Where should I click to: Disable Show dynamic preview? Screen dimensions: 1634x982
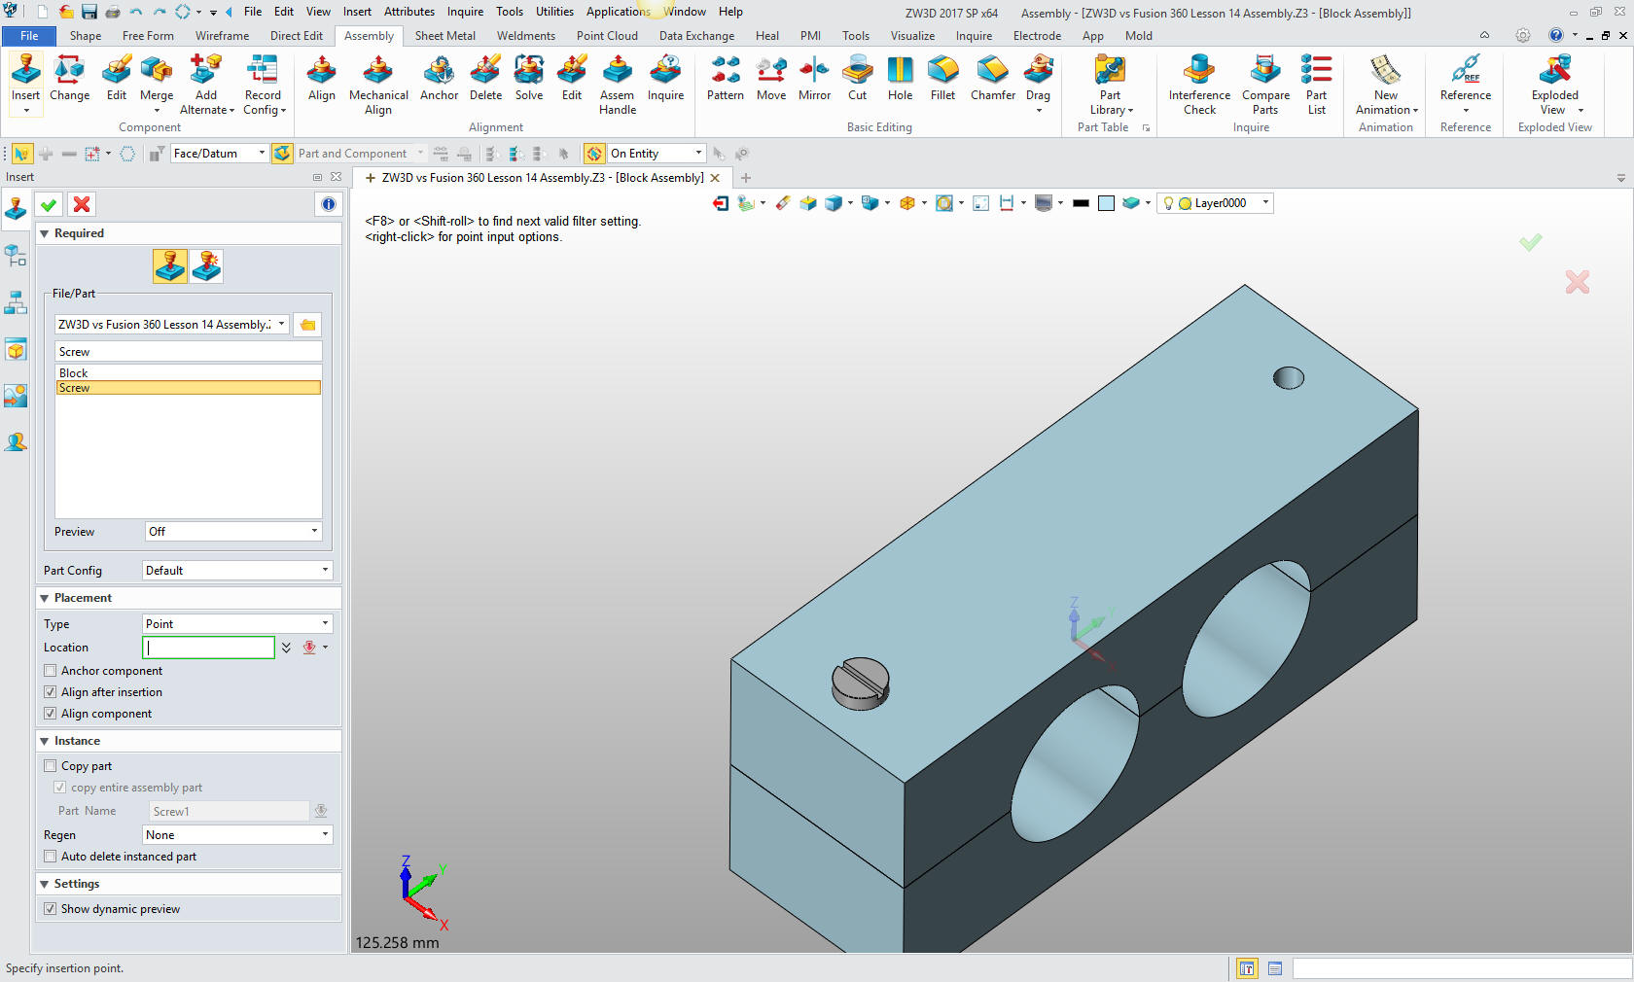pyautogui.click(x=50, y=909)
